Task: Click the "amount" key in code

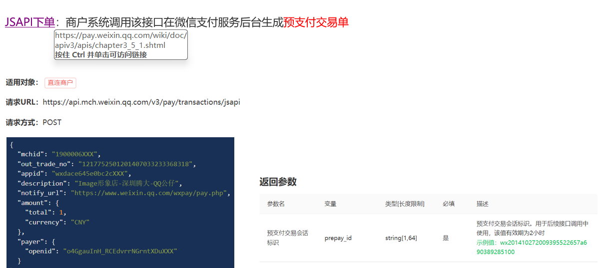Action: click(33, 203)
